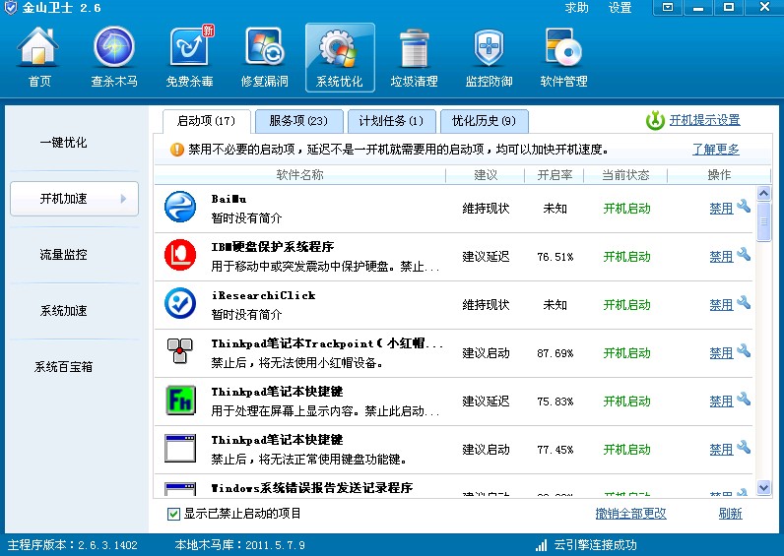This screenshot has width=784, height=556.
Task: Switch to 计划任务 (1) tab
Action: coord(391,121)
